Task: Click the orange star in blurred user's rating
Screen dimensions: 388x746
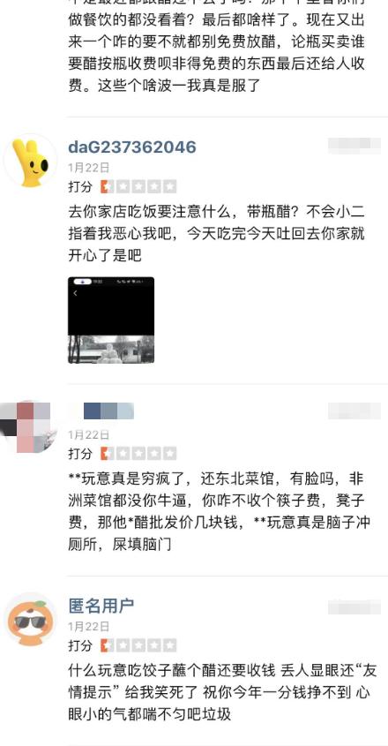Action: (x=107, y=454)
